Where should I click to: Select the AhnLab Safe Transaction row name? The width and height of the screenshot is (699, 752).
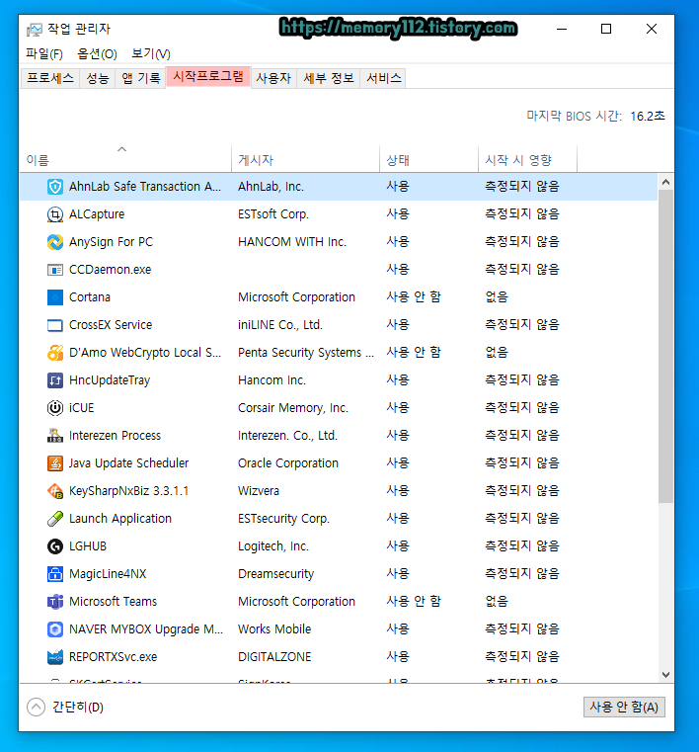tap(145, 187)
